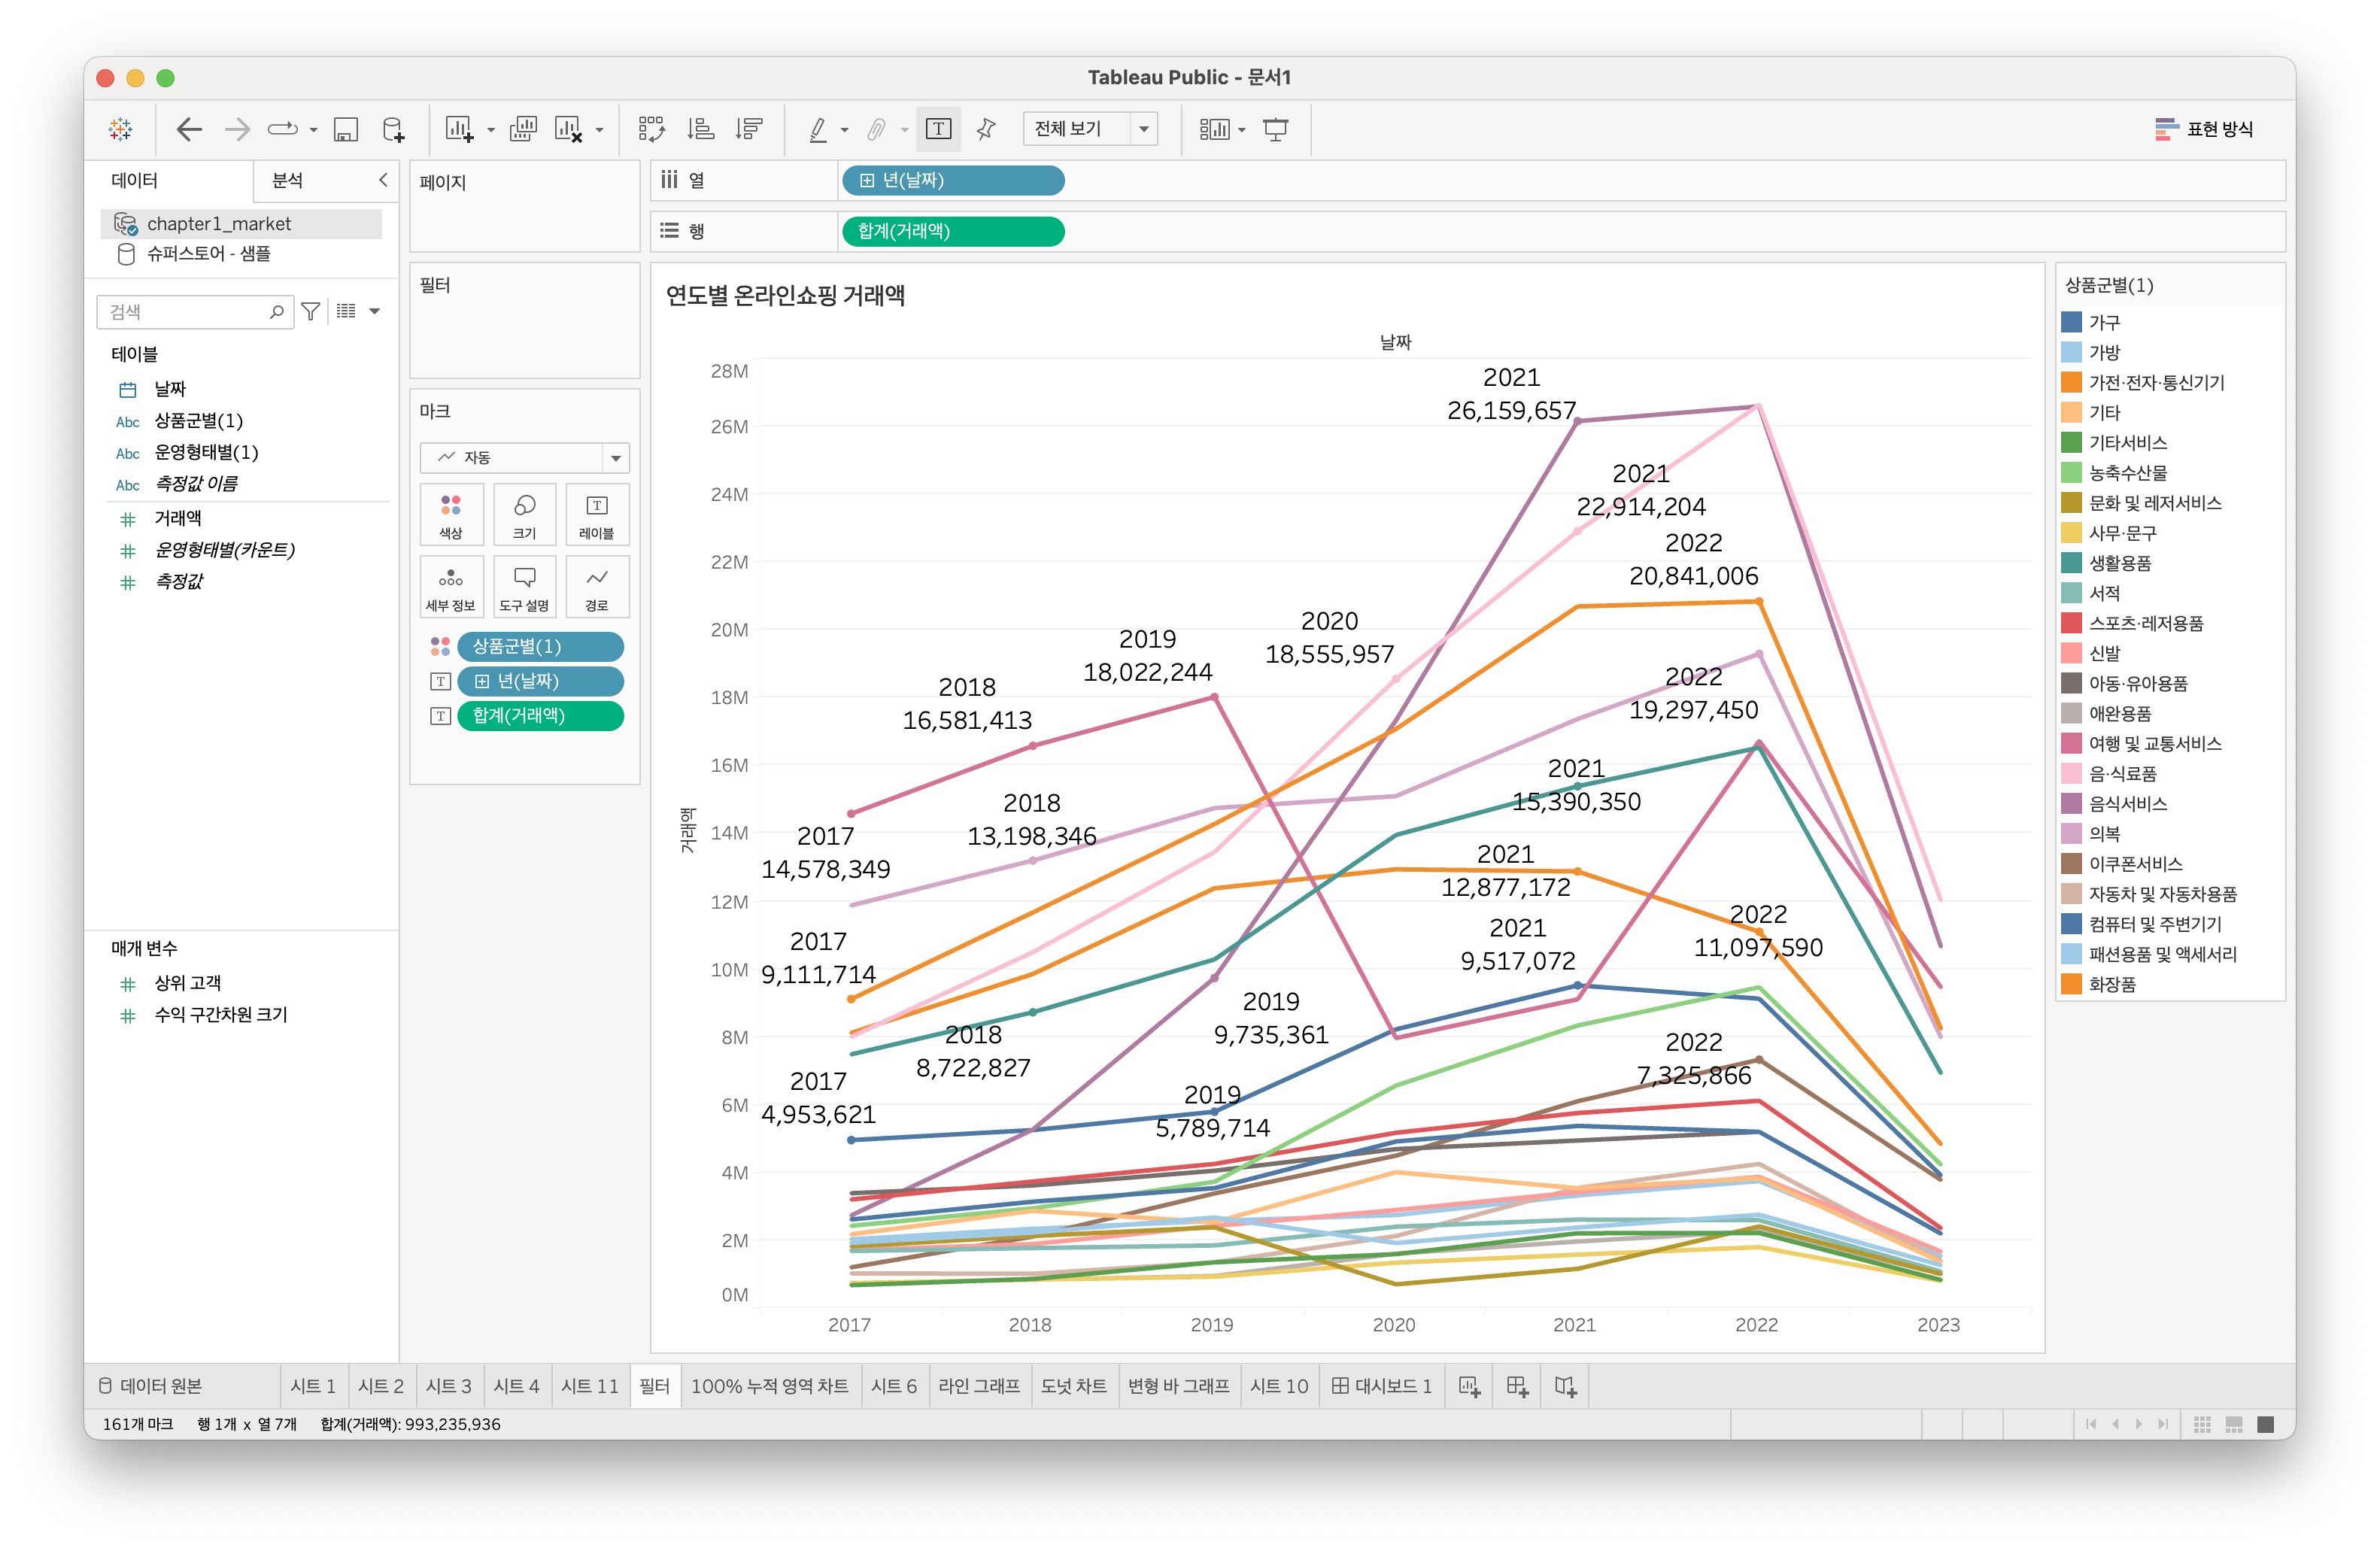The width and height of the screenshot is (2380, 1551).
Task: Click the '음식서비스' legend color swatch
Action: tap(2071, 803)
